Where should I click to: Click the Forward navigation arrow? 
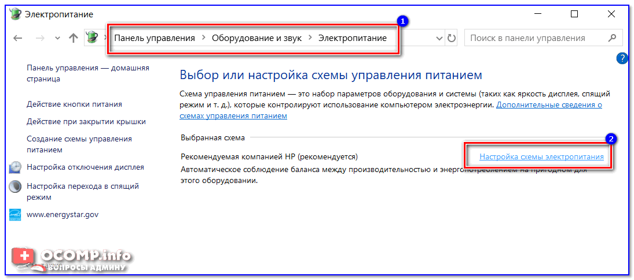point(41,38)
